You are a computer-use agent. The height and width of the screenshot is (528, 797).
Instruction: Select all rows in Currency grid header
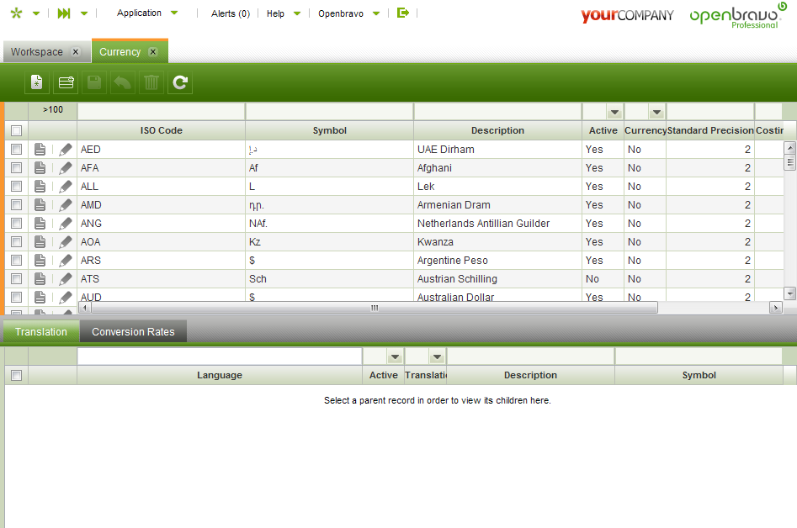point(16,130)
